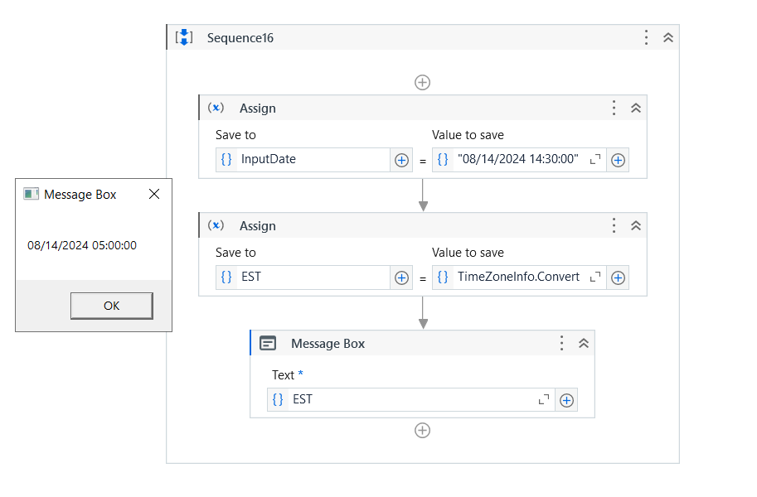
Task: Select the Sequence16 title text
Action: point(240,37)
